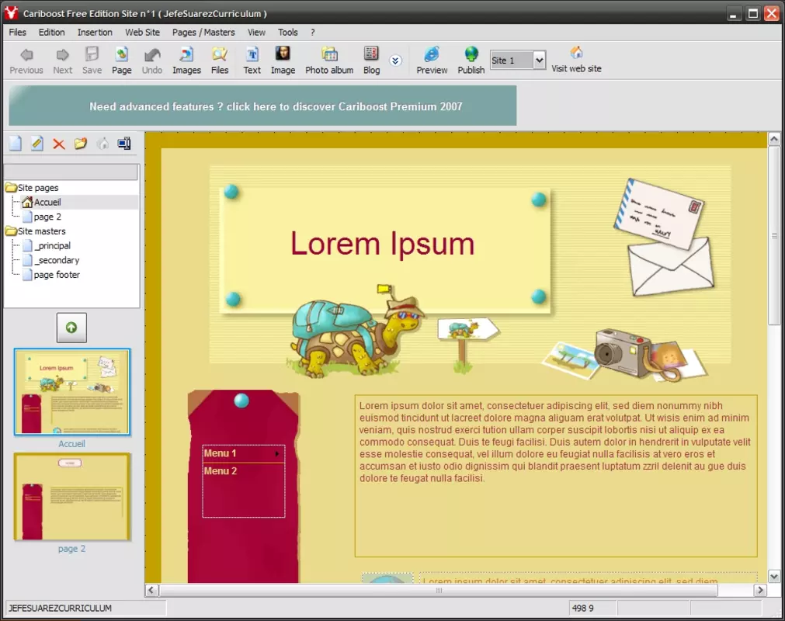Click the home page icon in side panel
The width and height of the screenshot is (785, 621).
click(102, 144)
